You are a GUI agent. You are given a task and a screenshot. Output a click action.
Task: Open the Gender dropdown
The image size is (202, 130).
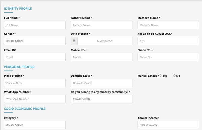[x=35, y=41]
